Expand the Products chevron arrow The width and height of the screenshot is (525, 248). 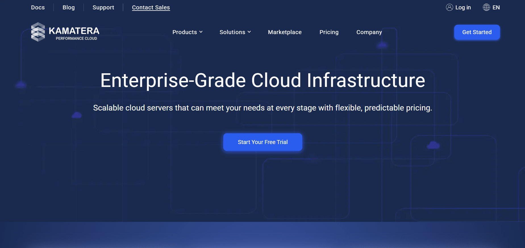[201, 32]
